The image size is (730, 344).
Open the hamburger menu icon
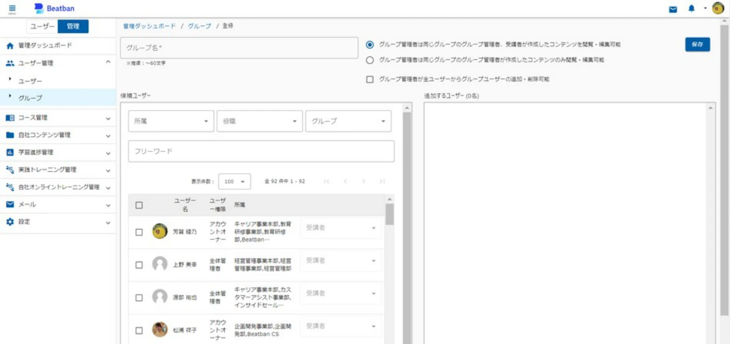(13, 9)
